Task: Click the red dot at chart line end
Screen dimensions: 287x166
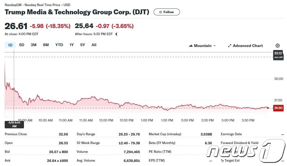Action: 268,108
